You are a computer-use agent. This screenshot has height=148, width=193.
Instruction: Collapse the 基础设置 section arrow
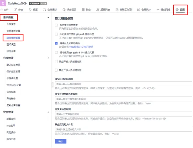click(x=48, y=17)
